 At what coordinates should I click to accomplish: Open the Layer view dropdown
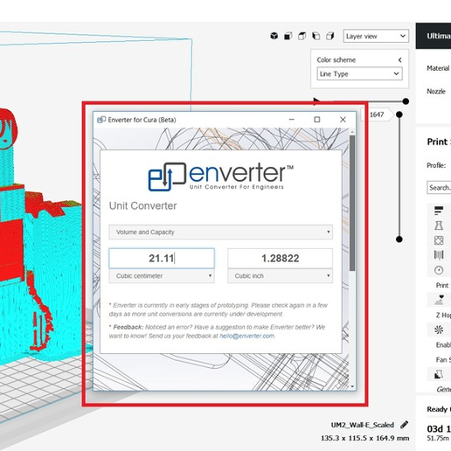[376, 36]
